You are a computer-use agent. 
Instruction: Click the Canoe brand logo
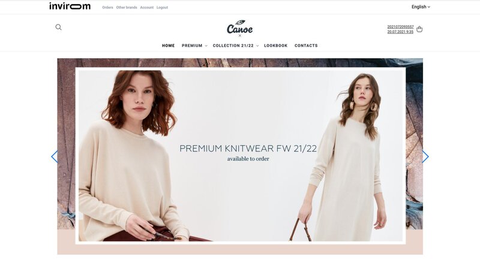239,28
